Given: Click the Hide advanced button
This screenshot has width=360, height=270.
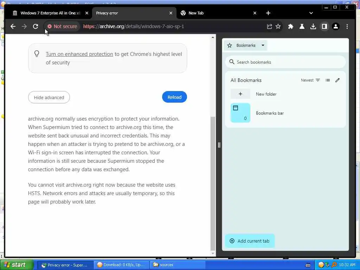Looking at the screenshot, I should [x=49, y=97].
